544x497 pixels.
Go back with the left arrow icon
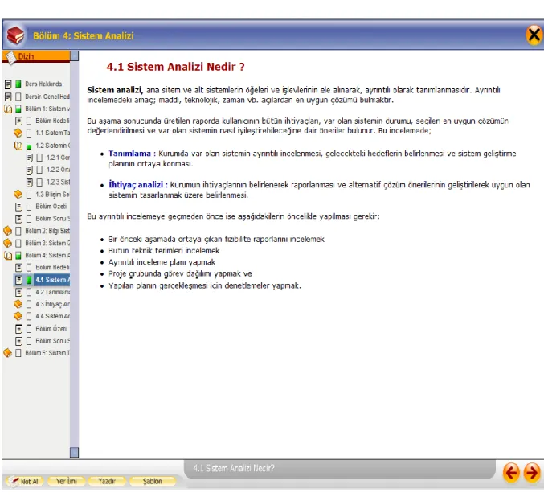click(511, 473)
